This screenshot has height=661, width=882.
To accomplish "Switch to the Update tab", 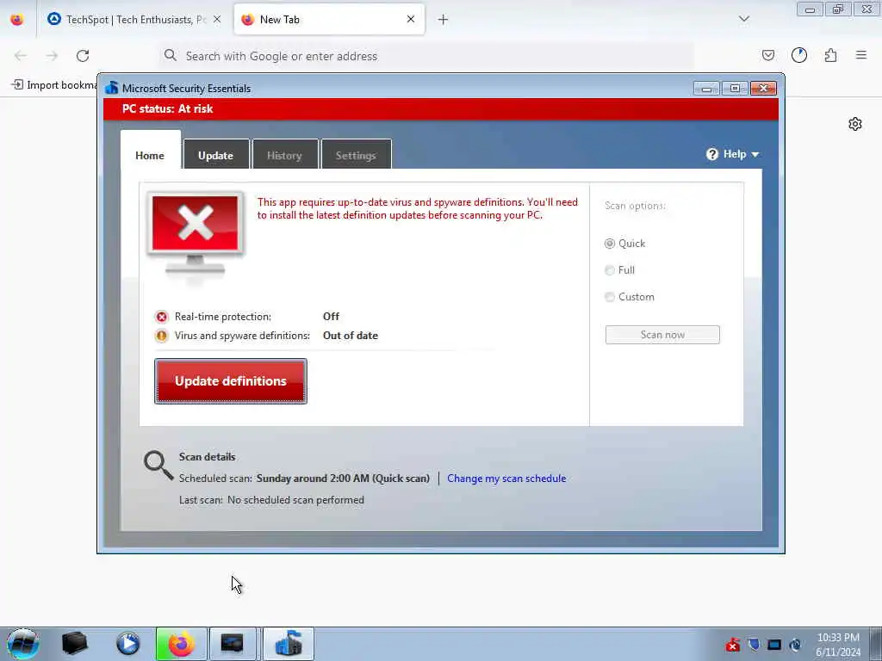I will pos(215,155).
